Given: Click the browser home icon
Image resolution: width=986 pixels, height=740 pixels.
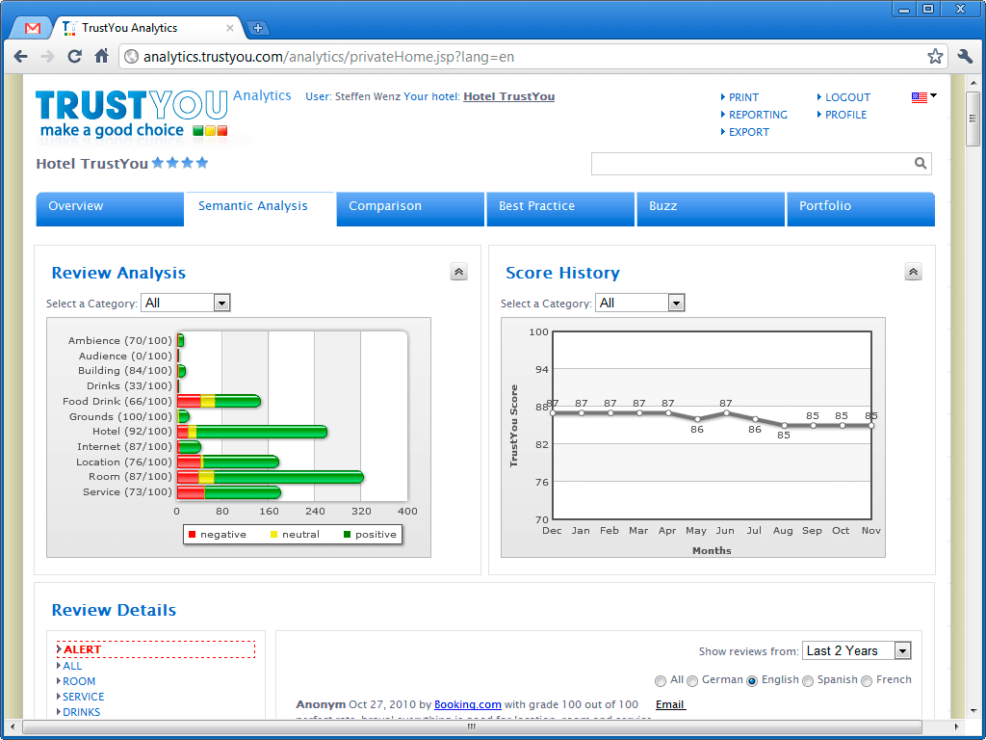Looking at the screenshot, I should (x=102, y=57).
